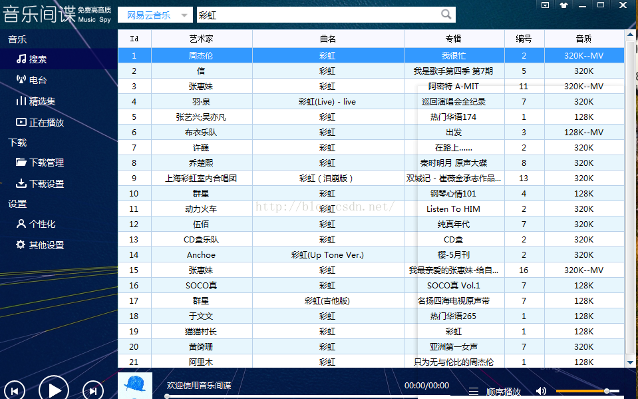Select song 彩虹（泪崩版）
The height and width of the screenshot is (399, 638).
click(x=328, y=178)
